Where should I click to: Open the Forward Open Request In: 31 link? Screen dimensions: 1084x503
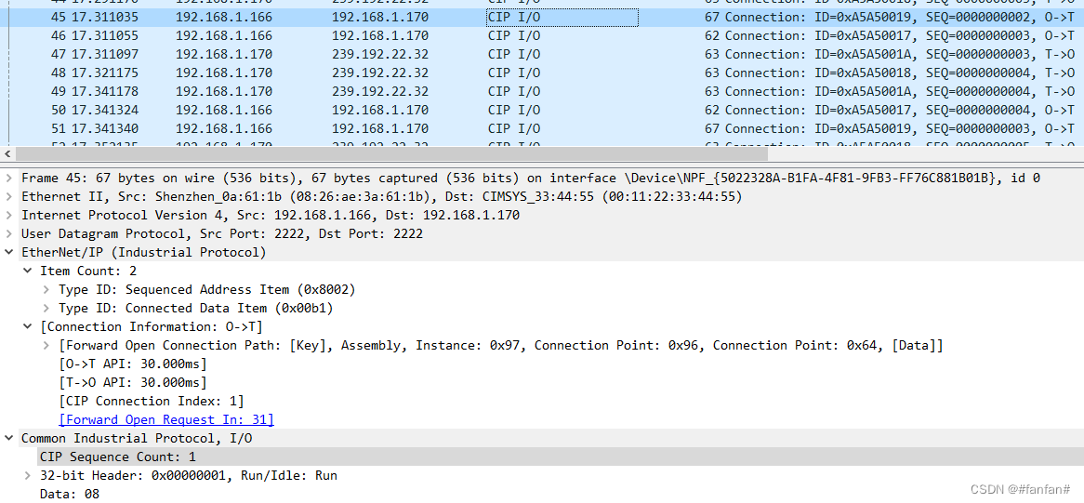(x=166, y=419)
